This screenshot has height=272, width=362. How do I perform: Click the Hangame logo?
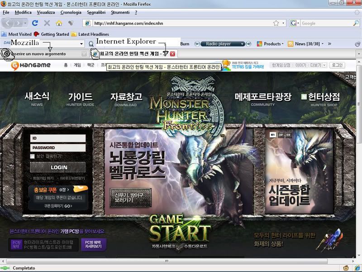click(x=31, y=65)
